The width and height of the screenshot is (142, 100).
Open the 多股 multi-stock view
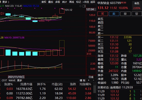[58, 2]
